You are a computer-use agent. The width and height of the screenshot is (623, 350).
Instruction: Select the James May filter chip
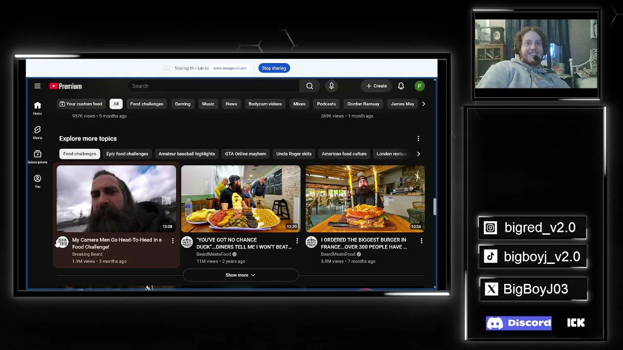[403, 104]
